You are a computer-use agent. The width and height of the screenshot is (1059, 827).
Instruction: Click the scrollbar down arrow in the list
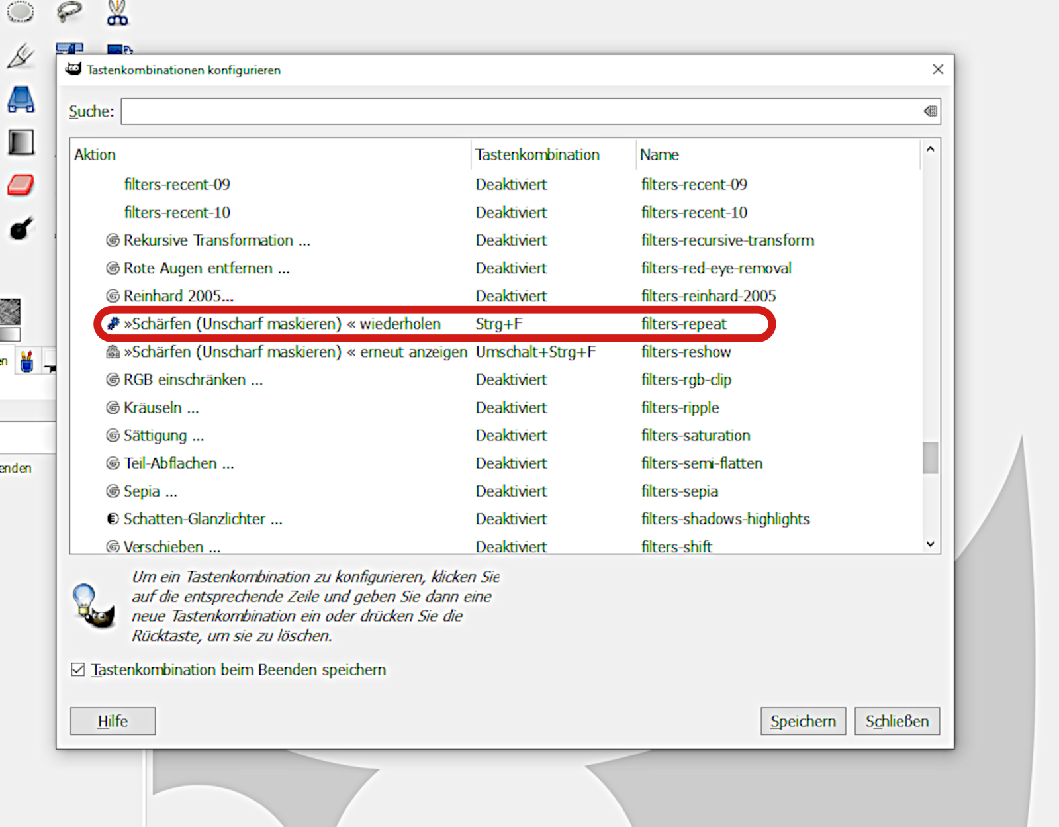coord(930,544)
